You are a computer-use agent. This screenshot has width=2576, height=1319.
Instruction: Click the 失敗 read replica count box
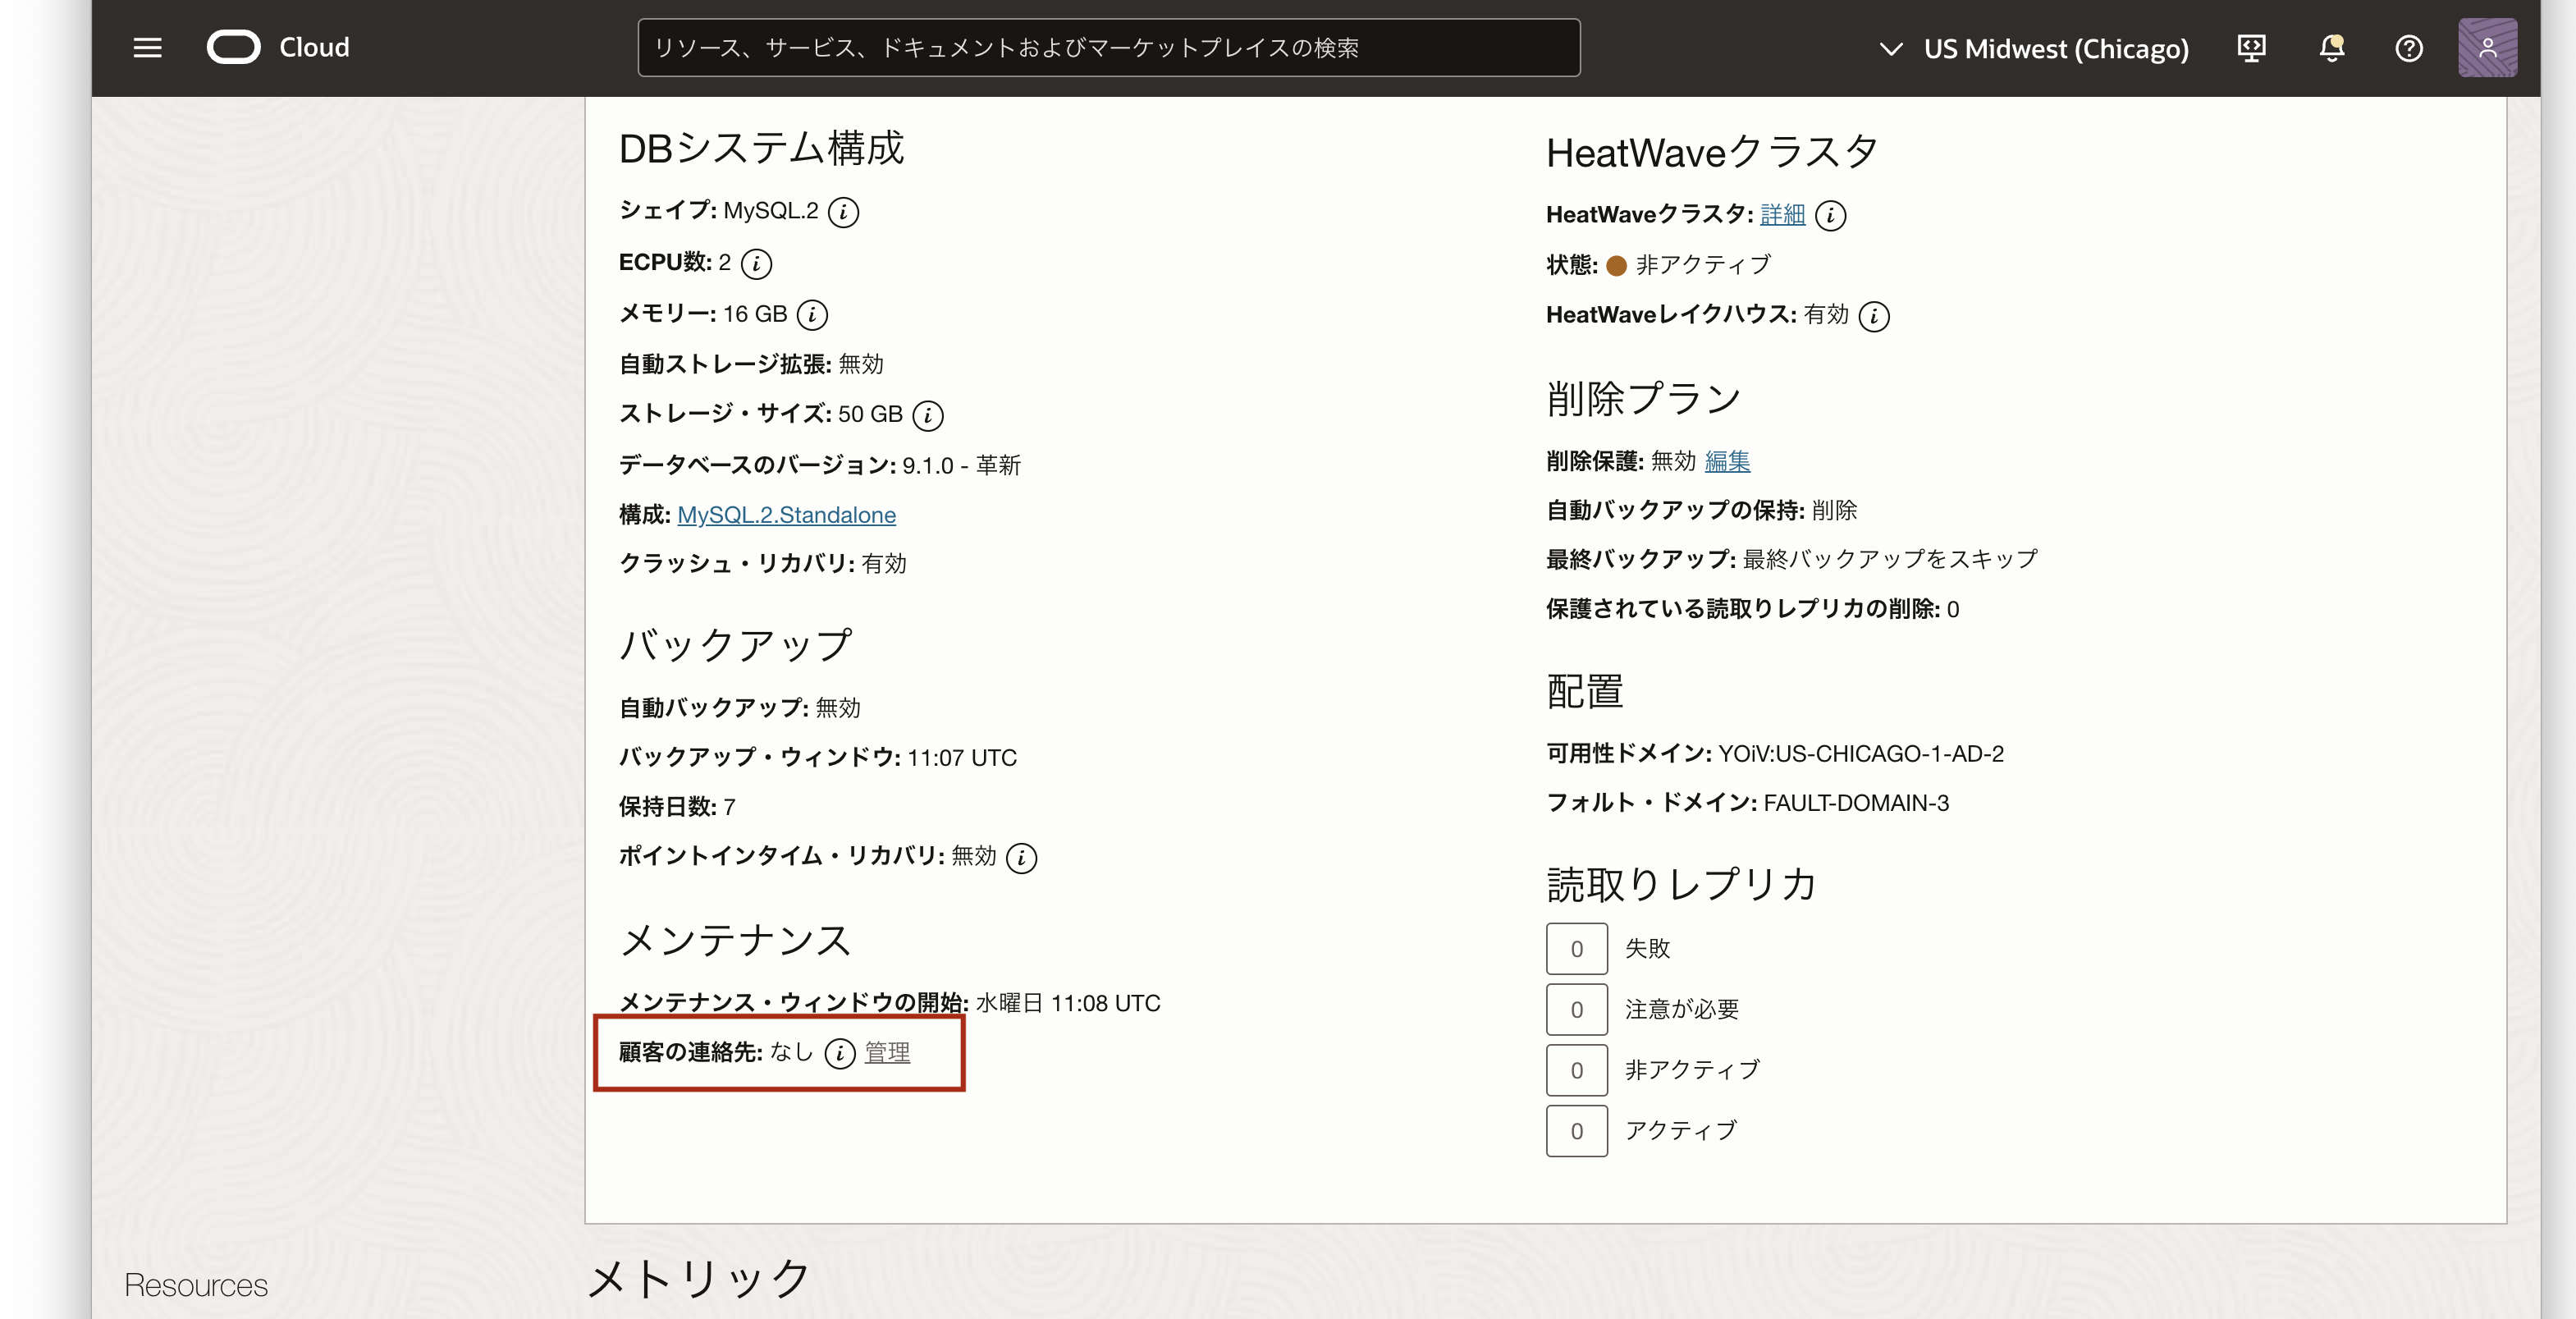[1576, 949]
